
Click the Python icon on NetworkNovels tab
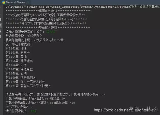click(x=3, y=2)
